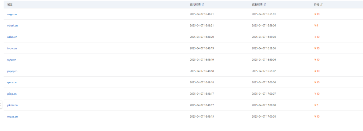Sort by payment time column icon
The image size is (363, 131).
tap(203, 4)
